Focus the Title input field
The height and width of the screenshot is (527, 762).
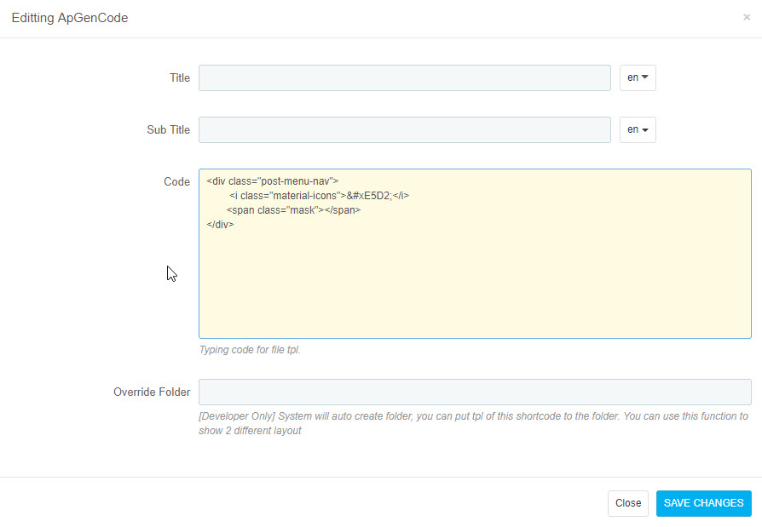(x=404, y=77)
